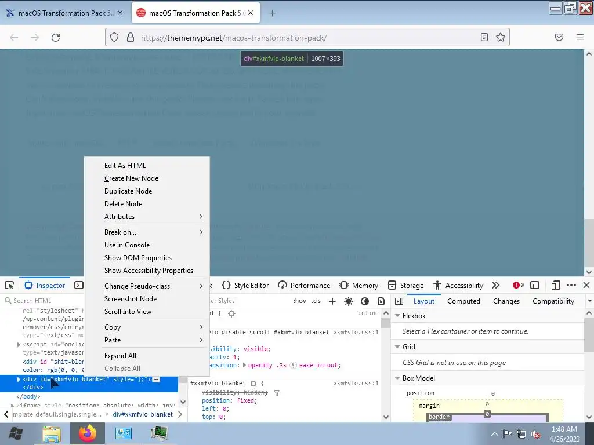Open the Memory panel
The height and width of the screenshot is (445, 594).
point(358,285)
